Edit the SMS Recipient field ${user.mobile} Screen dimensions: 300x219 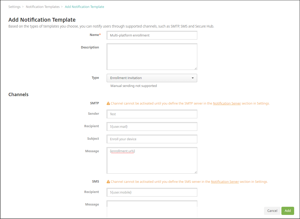coord(152,192)
